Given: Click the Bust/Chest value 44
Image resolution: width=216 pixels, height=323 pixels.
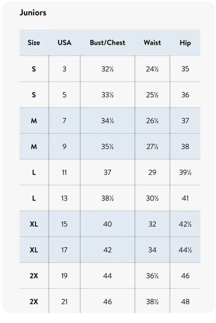Looking at the screenshot, I should 107,276.
